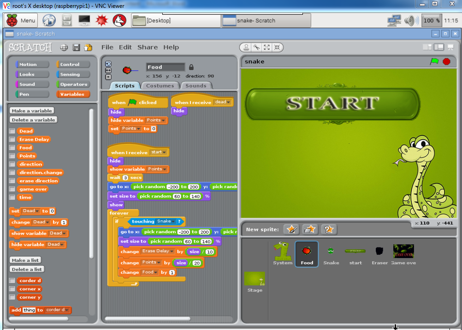Select the Operators block category

click(x=73, y=84)
